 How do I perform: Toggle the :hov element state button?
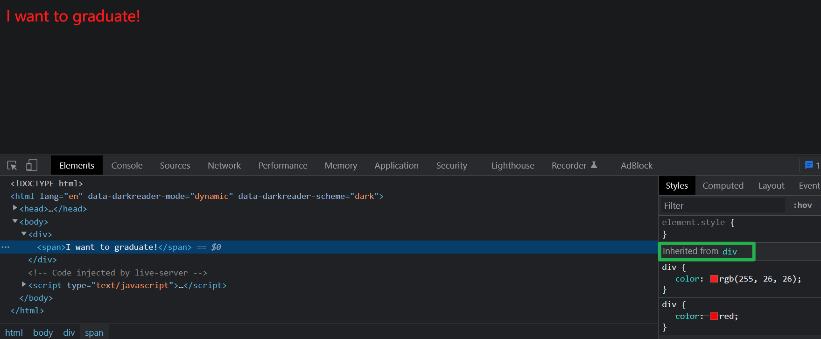802,205
